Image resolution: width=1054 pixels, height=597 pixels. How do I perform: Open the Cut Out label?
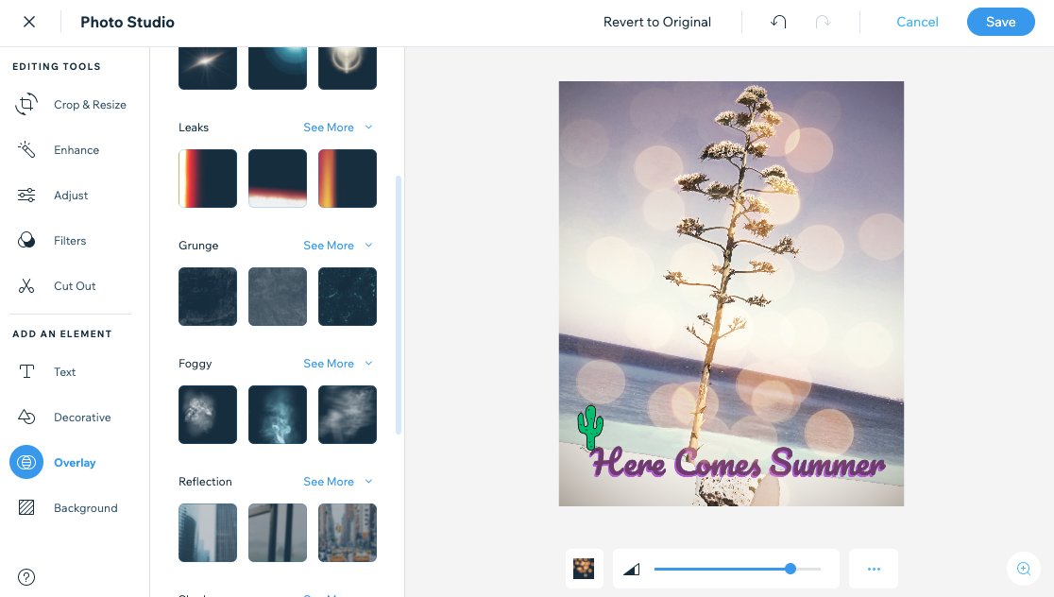tap(75, 285)
